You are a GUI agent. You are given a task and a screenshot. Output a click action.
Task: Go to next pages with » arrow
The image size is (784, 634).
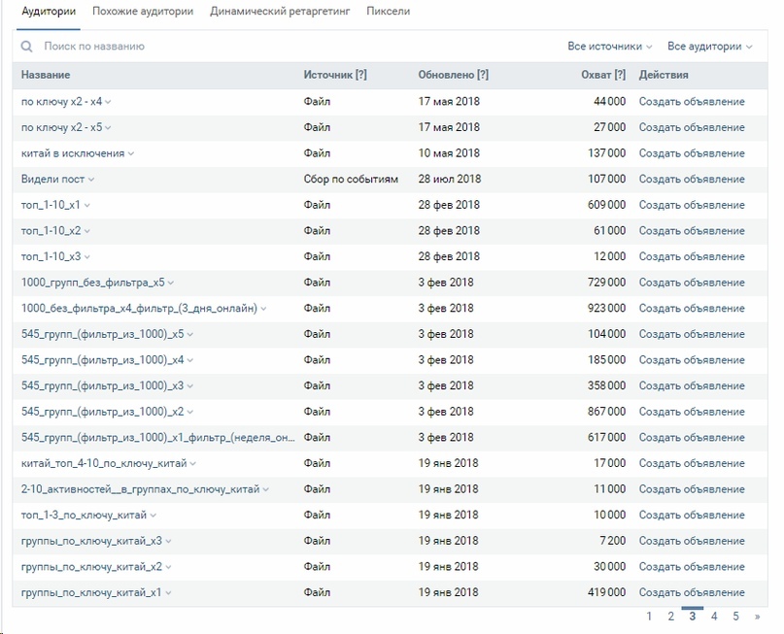(x=757, y=617)
